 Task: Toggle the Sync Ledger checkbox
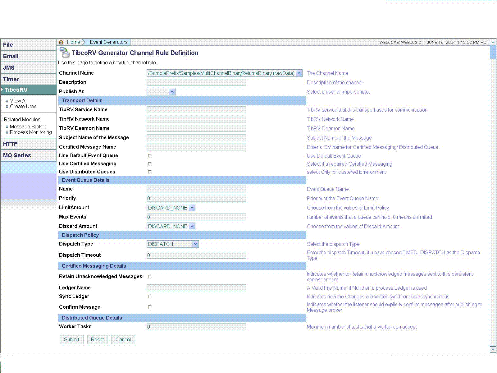[150, 297]
